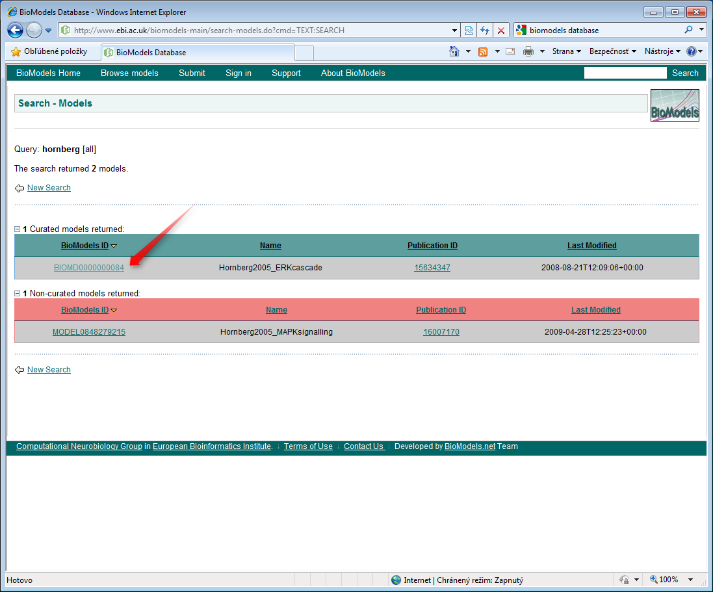Stop loading with the red X icon
Viewport: 713px width, 592px height.
500,31
